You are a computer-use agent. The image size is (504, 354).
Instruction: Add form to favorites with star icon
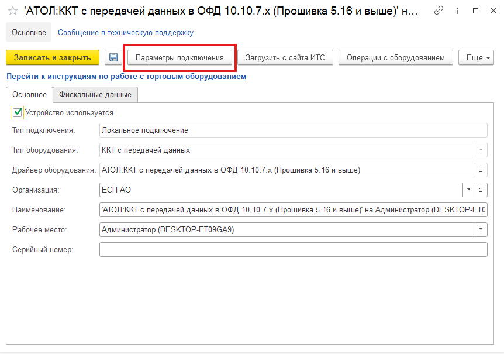coord(13,11)
